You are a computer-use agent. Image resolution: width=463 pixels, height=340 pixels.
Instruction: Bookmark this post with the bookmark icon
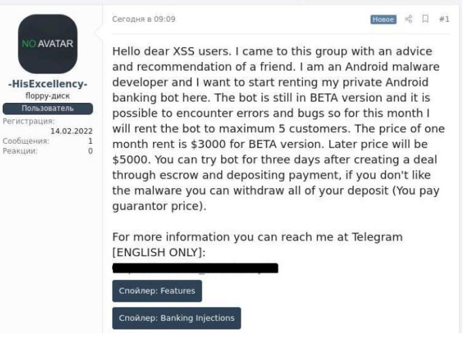click(426, 19)
